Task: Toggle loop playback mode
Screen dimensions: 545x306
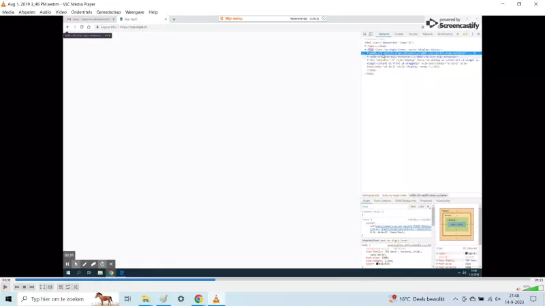Action: click(x=69, y=288)
